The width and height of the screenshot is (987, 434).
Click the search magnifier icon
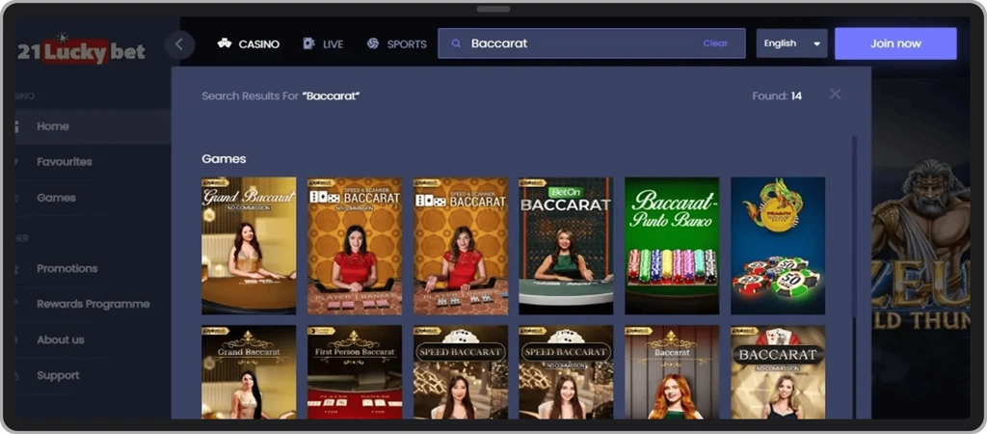pos(457,43)
